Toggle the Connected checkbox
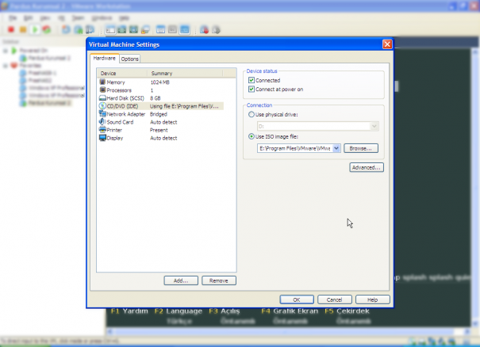Viewport: 480px width, 347px height. pos(252,80)
